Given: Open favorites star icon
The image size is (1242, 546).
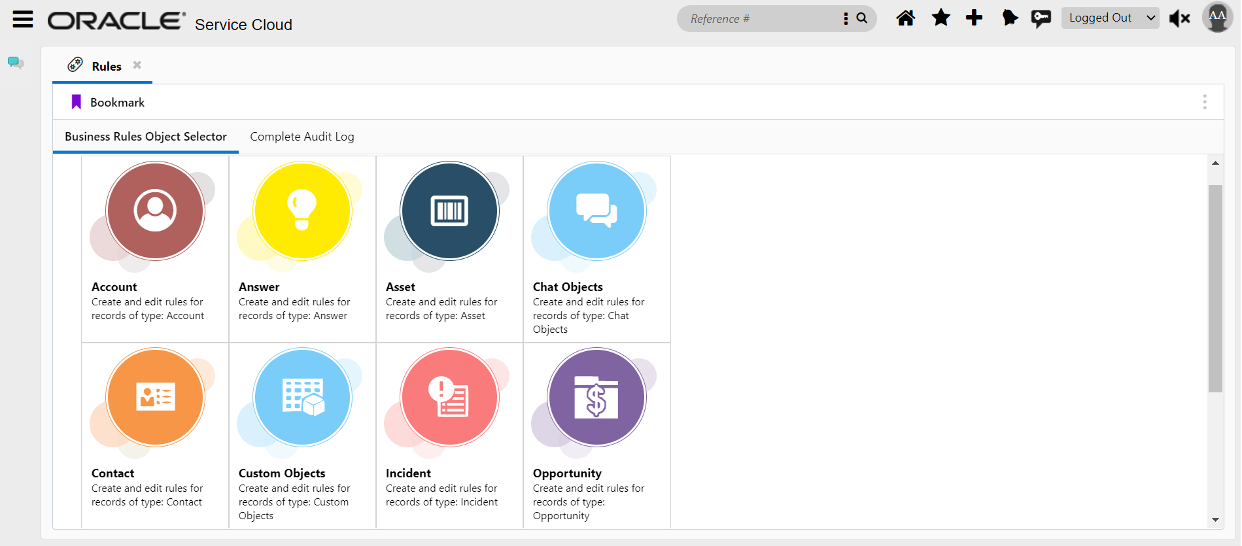Looking at the screenshot, I should click(x=940, y=18).
